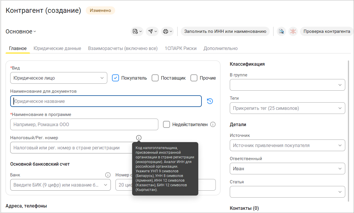Open the Банк combo box
The image size is (354, 213).
pos(60,185)
